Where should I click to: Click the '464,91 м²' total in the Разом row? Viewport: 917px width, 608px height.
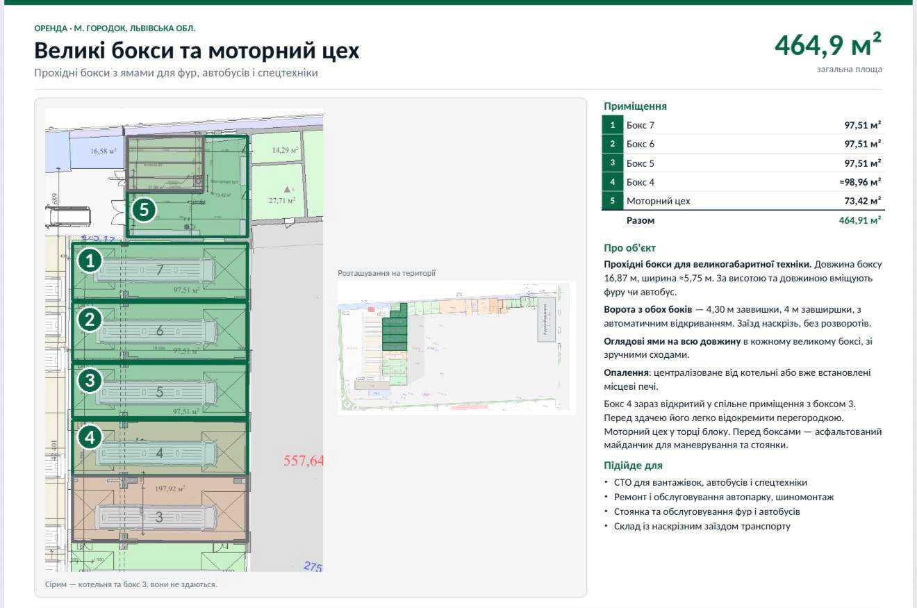point(860,220)
